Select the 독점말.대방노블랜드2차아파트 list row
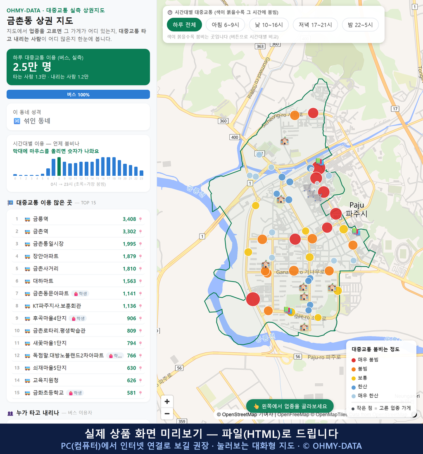423x454 pixels. [x=78, y=356]
